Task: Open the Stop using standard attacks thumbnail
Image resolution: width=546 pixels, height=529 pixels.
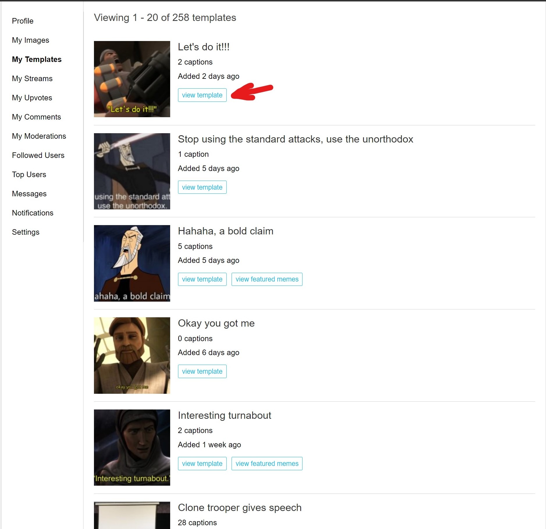Action: tap(132, 171)
